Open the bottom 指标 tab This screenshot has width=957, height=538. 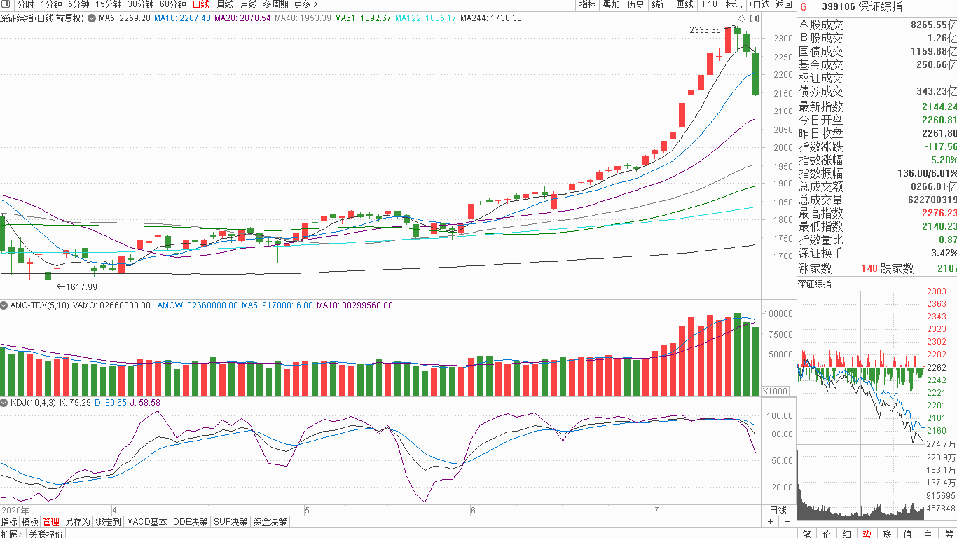9,522
